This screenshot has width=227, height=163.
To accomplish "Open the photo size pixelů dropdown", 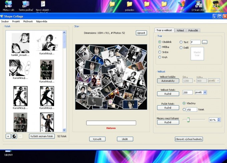I will click(205, 92).
